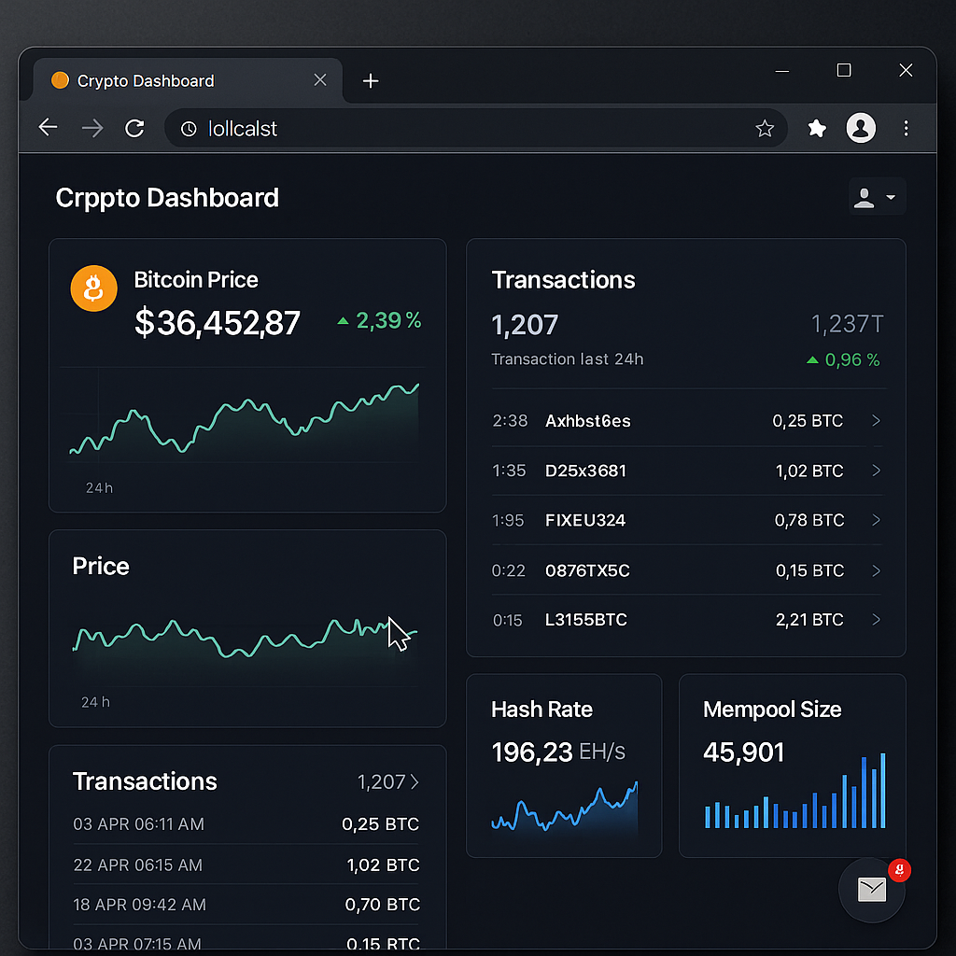Click the 0,25 BTC amount beside Axhbst6es
Viewport: 956px width, 956px height.
tap(808, 421)
